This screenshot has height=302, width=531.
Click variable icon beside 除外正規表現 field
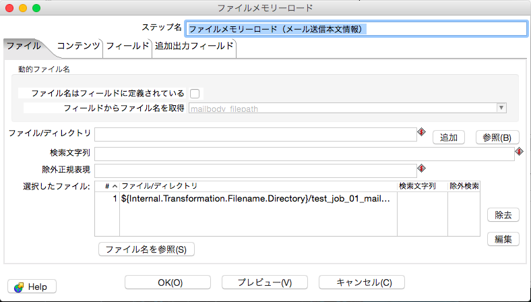(x=422, y=169)
